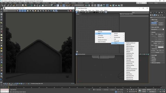
Task: Click the Undo arrow in main toolbar
Action: tap(2, 5)
